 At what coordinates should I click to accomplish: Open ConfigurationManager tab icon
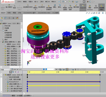click(x=10, y=18)
